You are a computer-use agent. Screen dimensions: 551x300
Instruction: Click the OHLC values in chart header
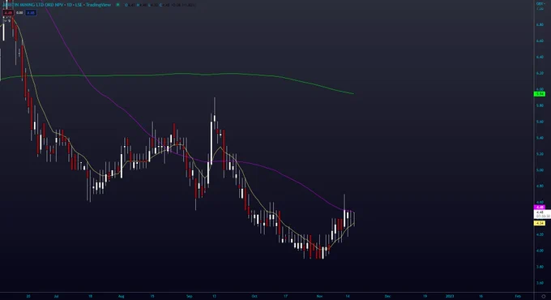pyautogui.click(x=161, y=5)
